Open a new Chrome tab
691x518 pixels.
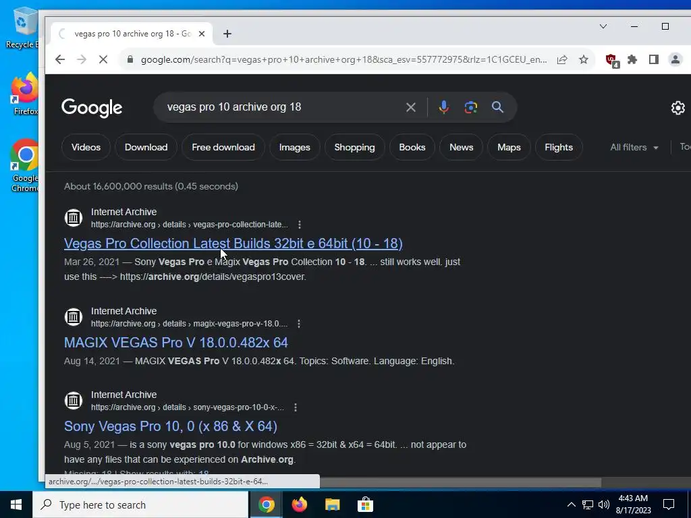click(227, 34)
